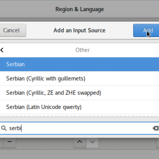Click the Add an Input Source dialog title
The height and width of the screenshot is (159, 159).
pos(79,30)
